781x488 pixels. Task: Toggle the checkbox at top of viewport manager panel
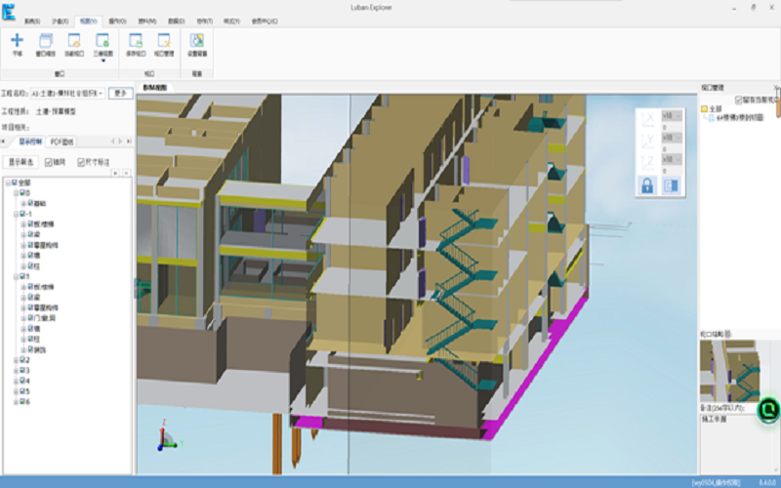coord(739,101)
